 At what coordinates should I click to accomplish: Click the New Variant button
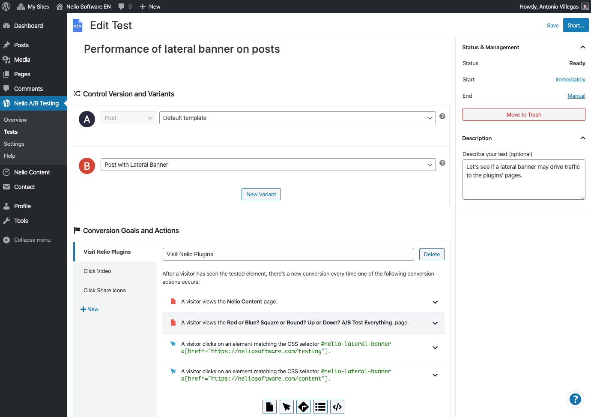261,194
